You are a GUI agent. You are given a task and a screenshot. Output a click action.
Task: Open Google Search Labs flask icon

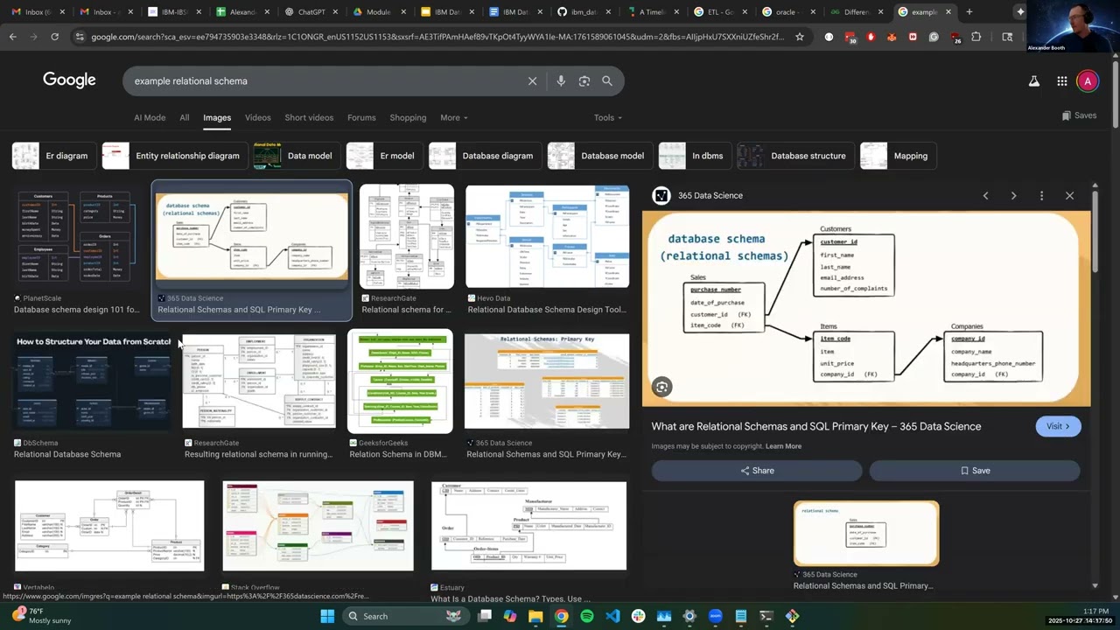tap(1033, 81)
